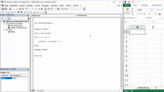164x92 pixels.
Task: Click the Toggle Breakpoint hand icon
Action: point(25,12)
